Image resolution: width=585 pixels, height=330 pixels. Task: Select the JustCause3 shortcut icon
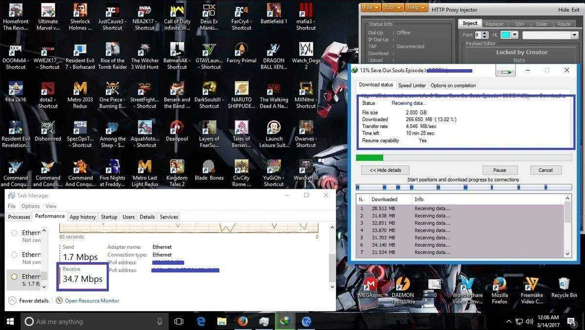(x=113, y=17)
